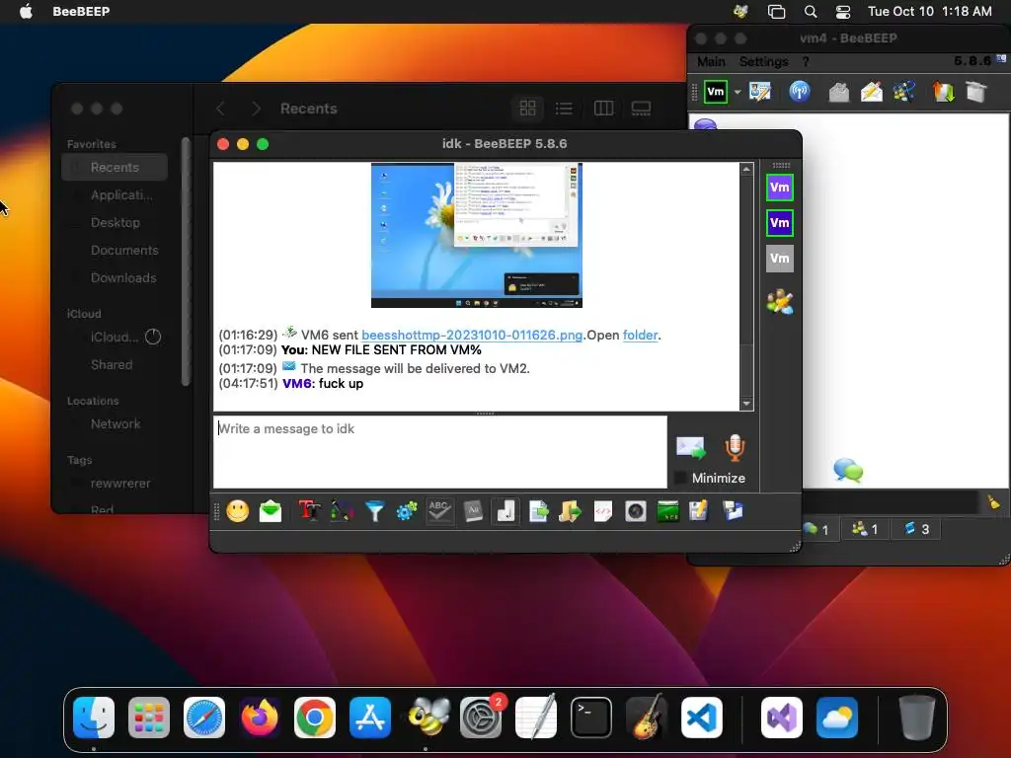Record a voice message with the microphone icon
1011x758 pixels.
click(x=735, y=447)
